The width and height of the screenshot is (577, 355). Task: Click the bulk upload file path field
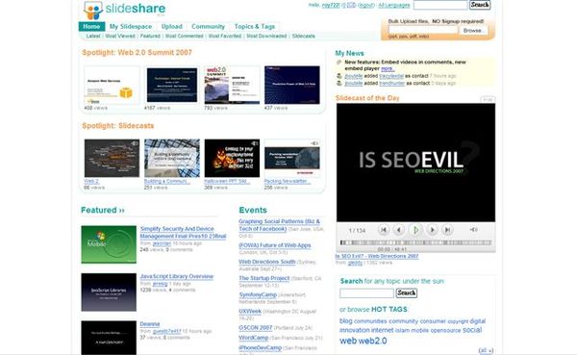(x=423, y=31)
